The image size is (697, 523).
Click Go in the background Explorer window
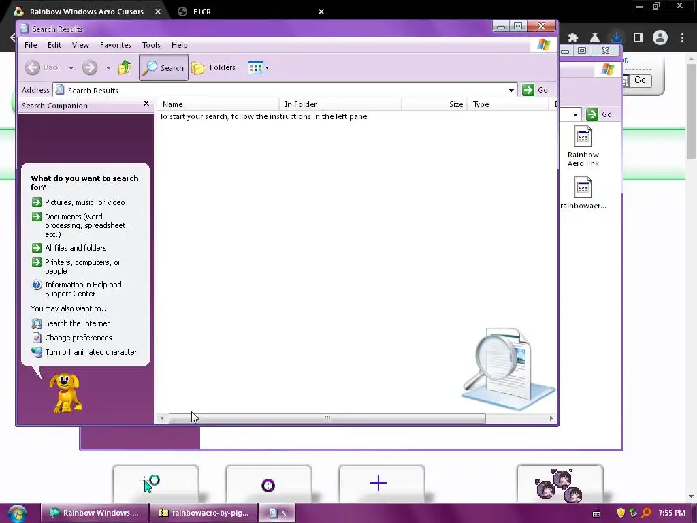[599, 114]
